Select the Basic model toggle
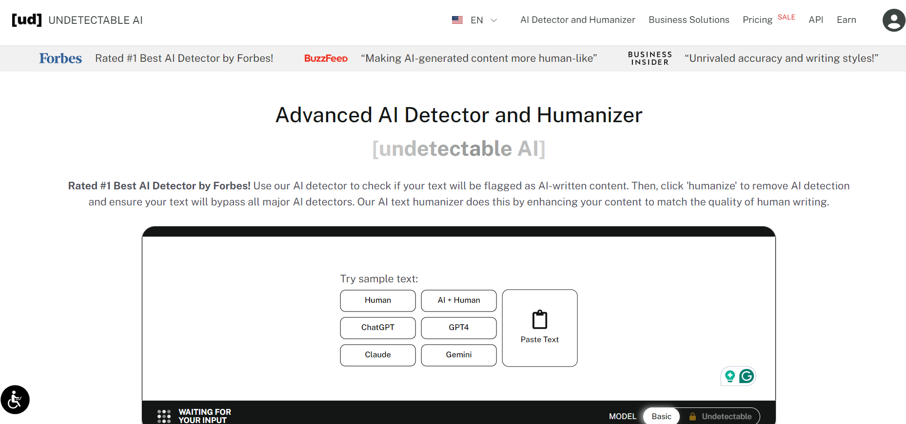The height and width of the screenshot is (424, 906). [x=661, y=416]
